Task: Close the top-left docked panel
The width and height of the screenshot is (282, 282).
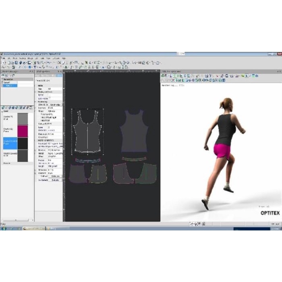Action: click(32, 71)
